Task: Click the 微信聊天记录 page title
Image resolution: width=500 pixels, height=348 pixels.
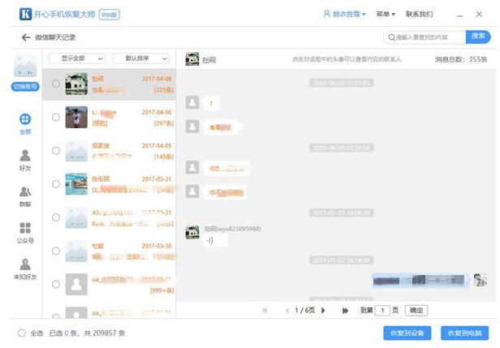Action: click(55, 37)
